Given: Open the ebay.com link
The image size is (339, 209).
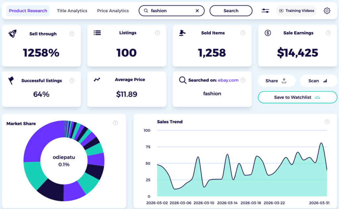Looking at the screenshot, I should (x=228, y=80).
